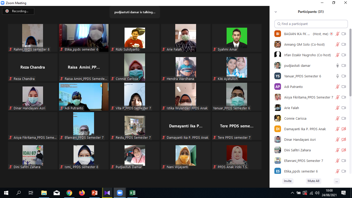Click the Find a participant search field
The width and height of the screenshot is (352, 198).
(311, 24)
